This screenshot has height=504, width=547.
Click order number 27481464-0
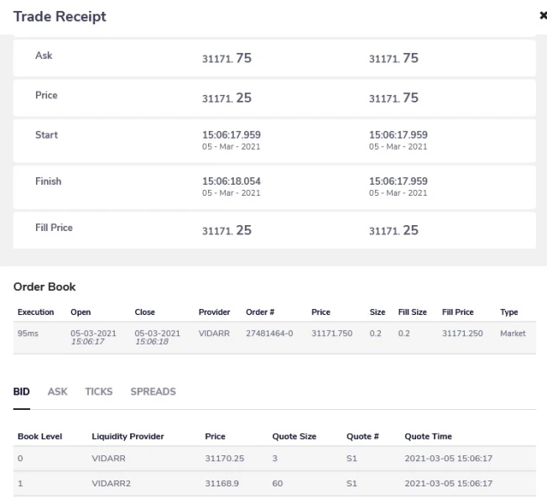tap(270, 333)
